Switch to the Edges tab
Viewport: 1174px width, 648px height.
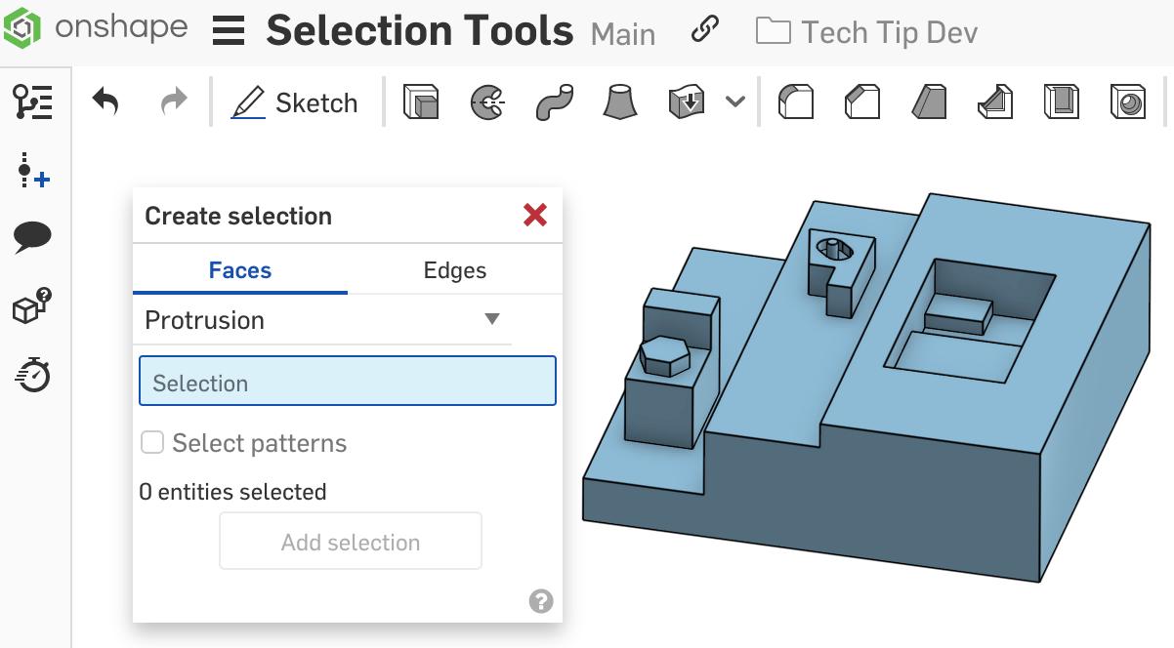(x=454, y=268)
